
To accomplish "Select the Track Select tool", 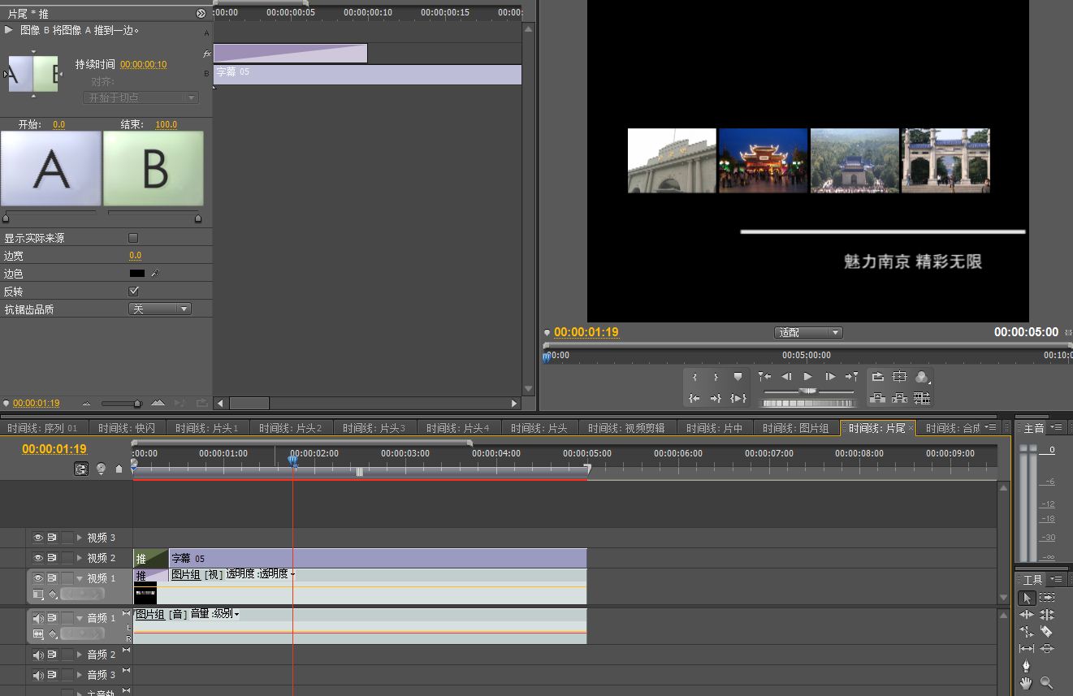I will (1046, 598).
